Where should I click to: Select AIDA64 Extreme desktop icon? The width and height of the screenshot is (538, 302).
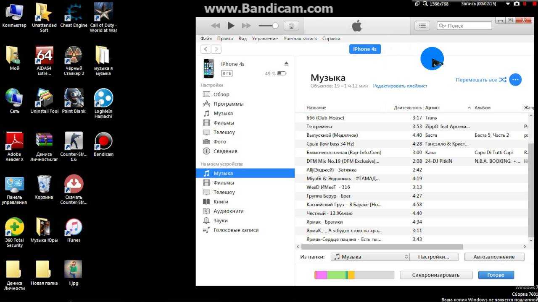pos(44,60)
